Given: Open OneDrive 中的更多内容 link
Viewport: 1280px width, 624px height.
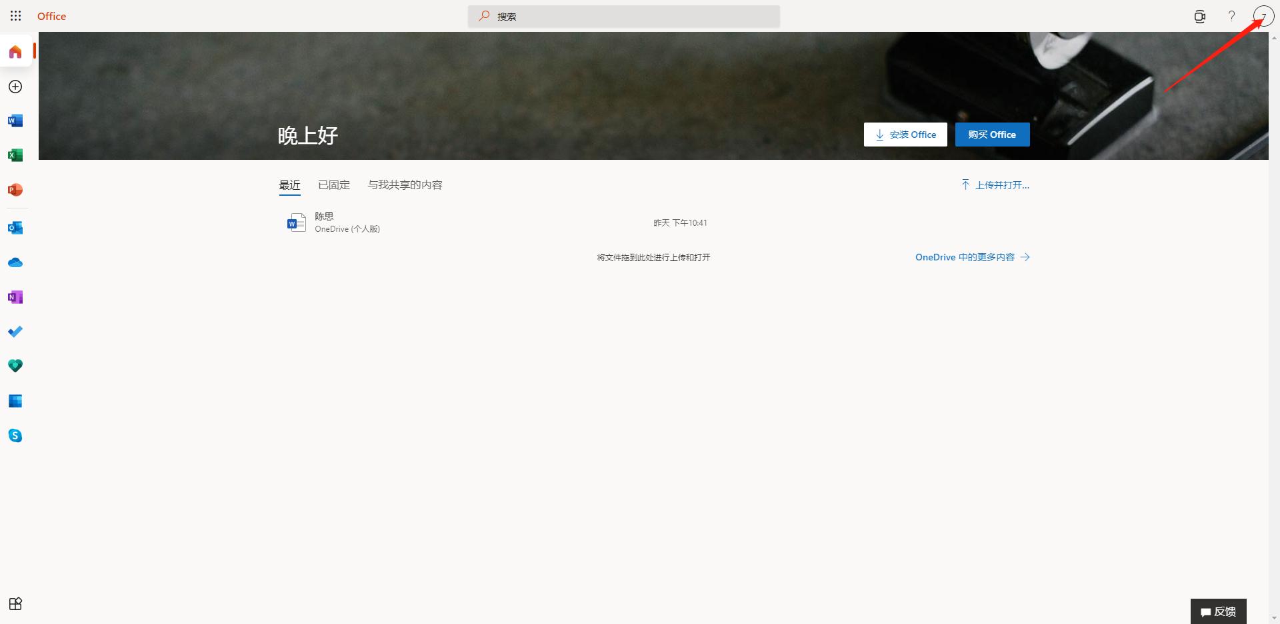Looking at the screenshot, I should (973, 257).
